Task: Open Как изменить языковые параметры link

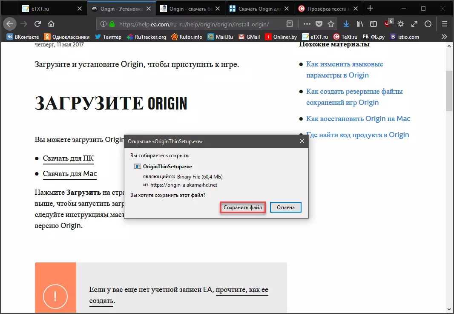Action: pos(345,69)
